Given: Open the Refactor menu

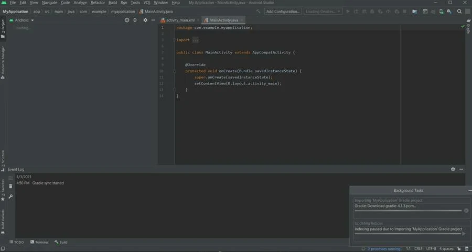Looking at the screenshot, I should [98, 3].
